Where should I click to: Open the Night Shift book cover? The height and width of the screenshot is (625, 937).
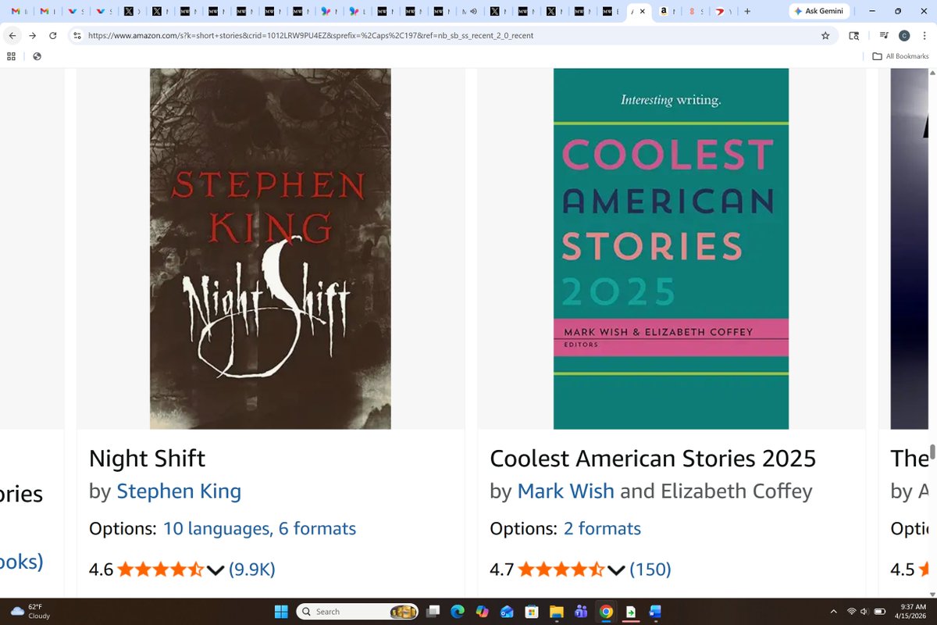[269, 248]
